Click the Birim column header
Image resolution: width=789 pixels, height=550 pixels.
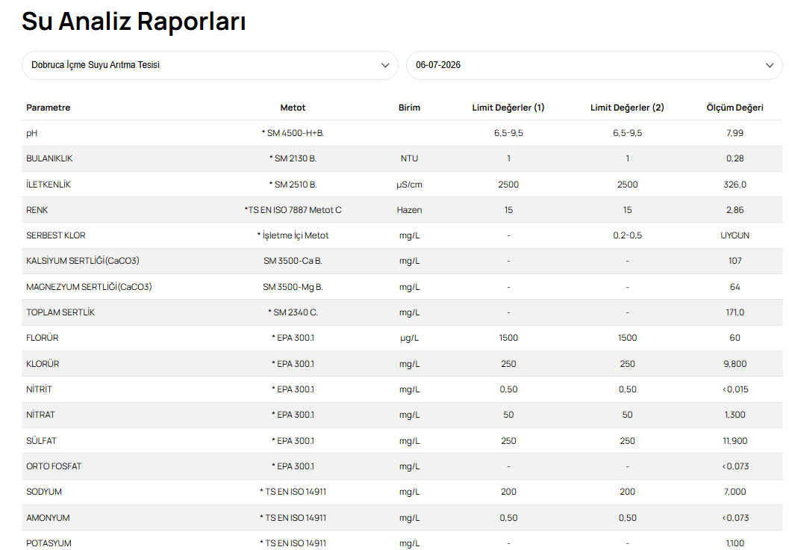pyautogui.click(x=409, y=108)
